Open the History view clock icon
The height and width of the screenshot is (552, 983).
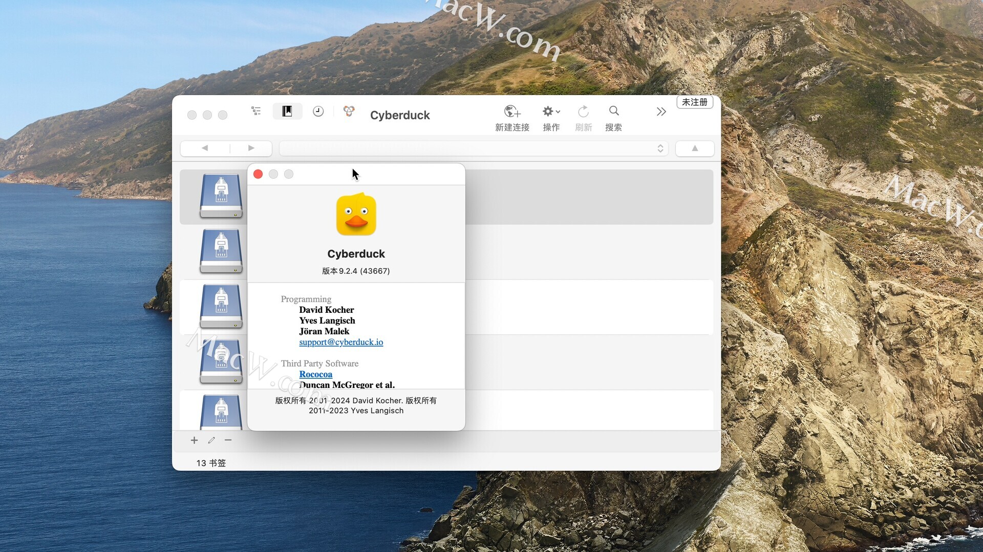pos(318,111)
